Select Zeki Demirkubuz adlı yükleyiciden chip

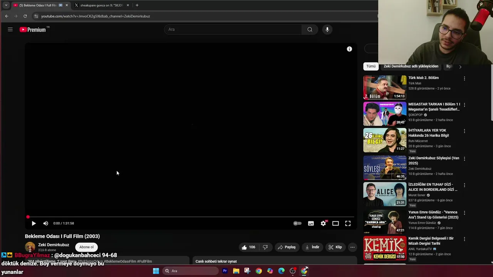coord(411,67)
